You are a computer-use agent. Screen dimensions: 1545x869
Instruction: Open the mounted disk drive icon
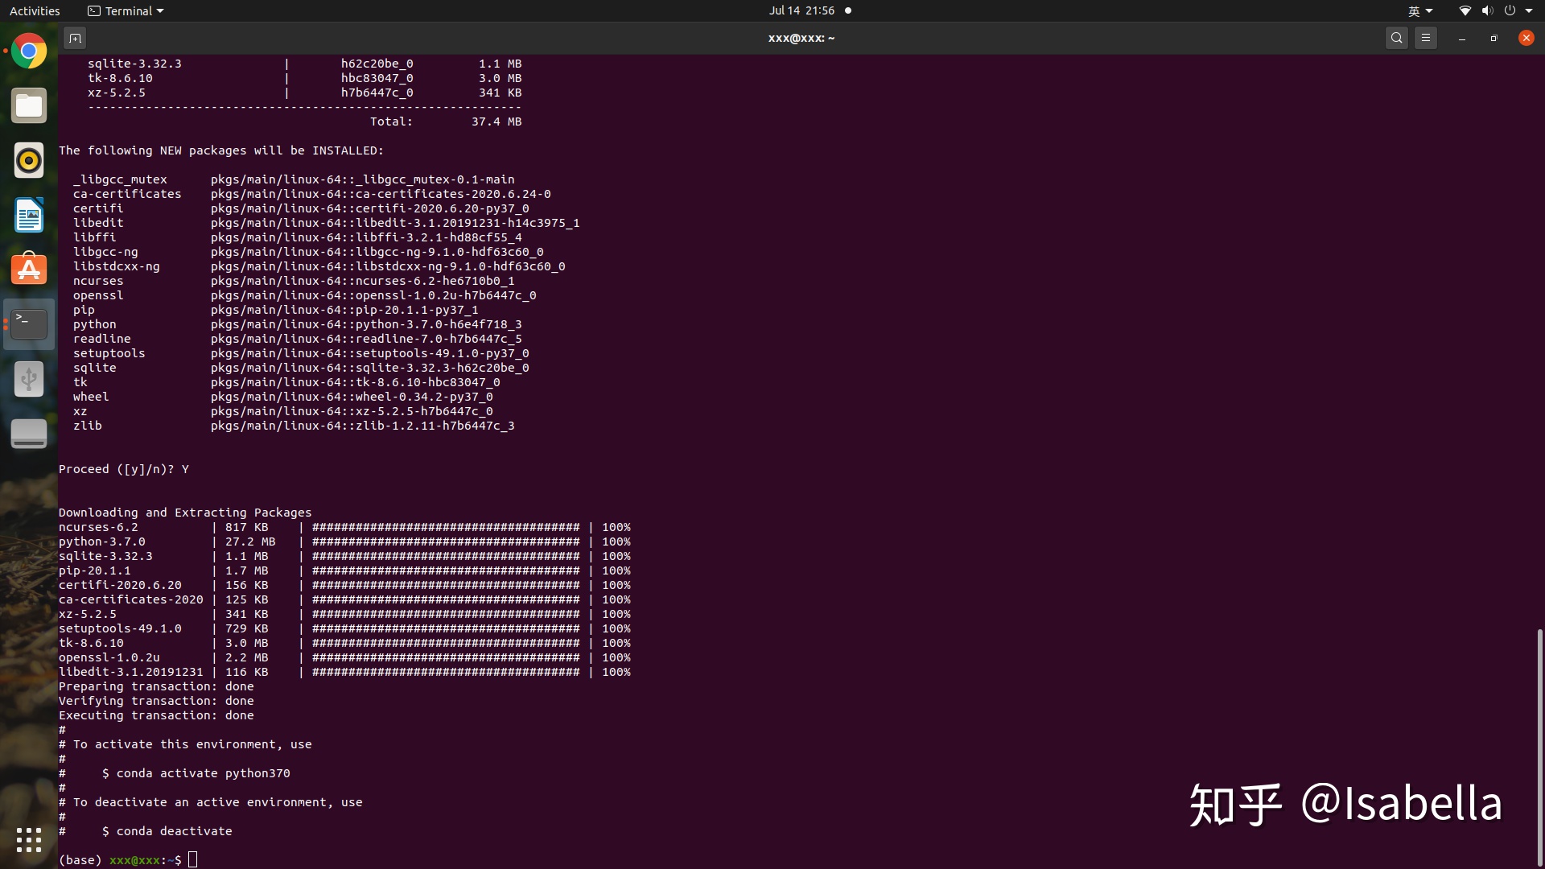point(29,434)
